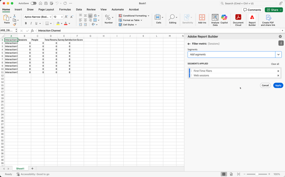Viewport: 285px width, 177px height.
Task: Expand the formula bar chevron
Action: [x=282, y=30]
